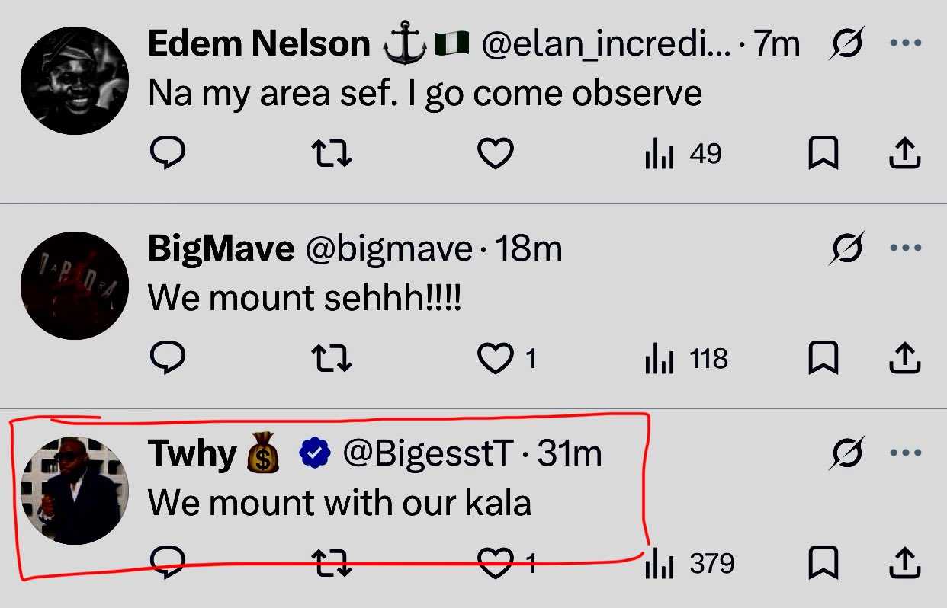View analytics showing 49 views
The height and width of the screenshot is (608, 947).
[683, 155]
